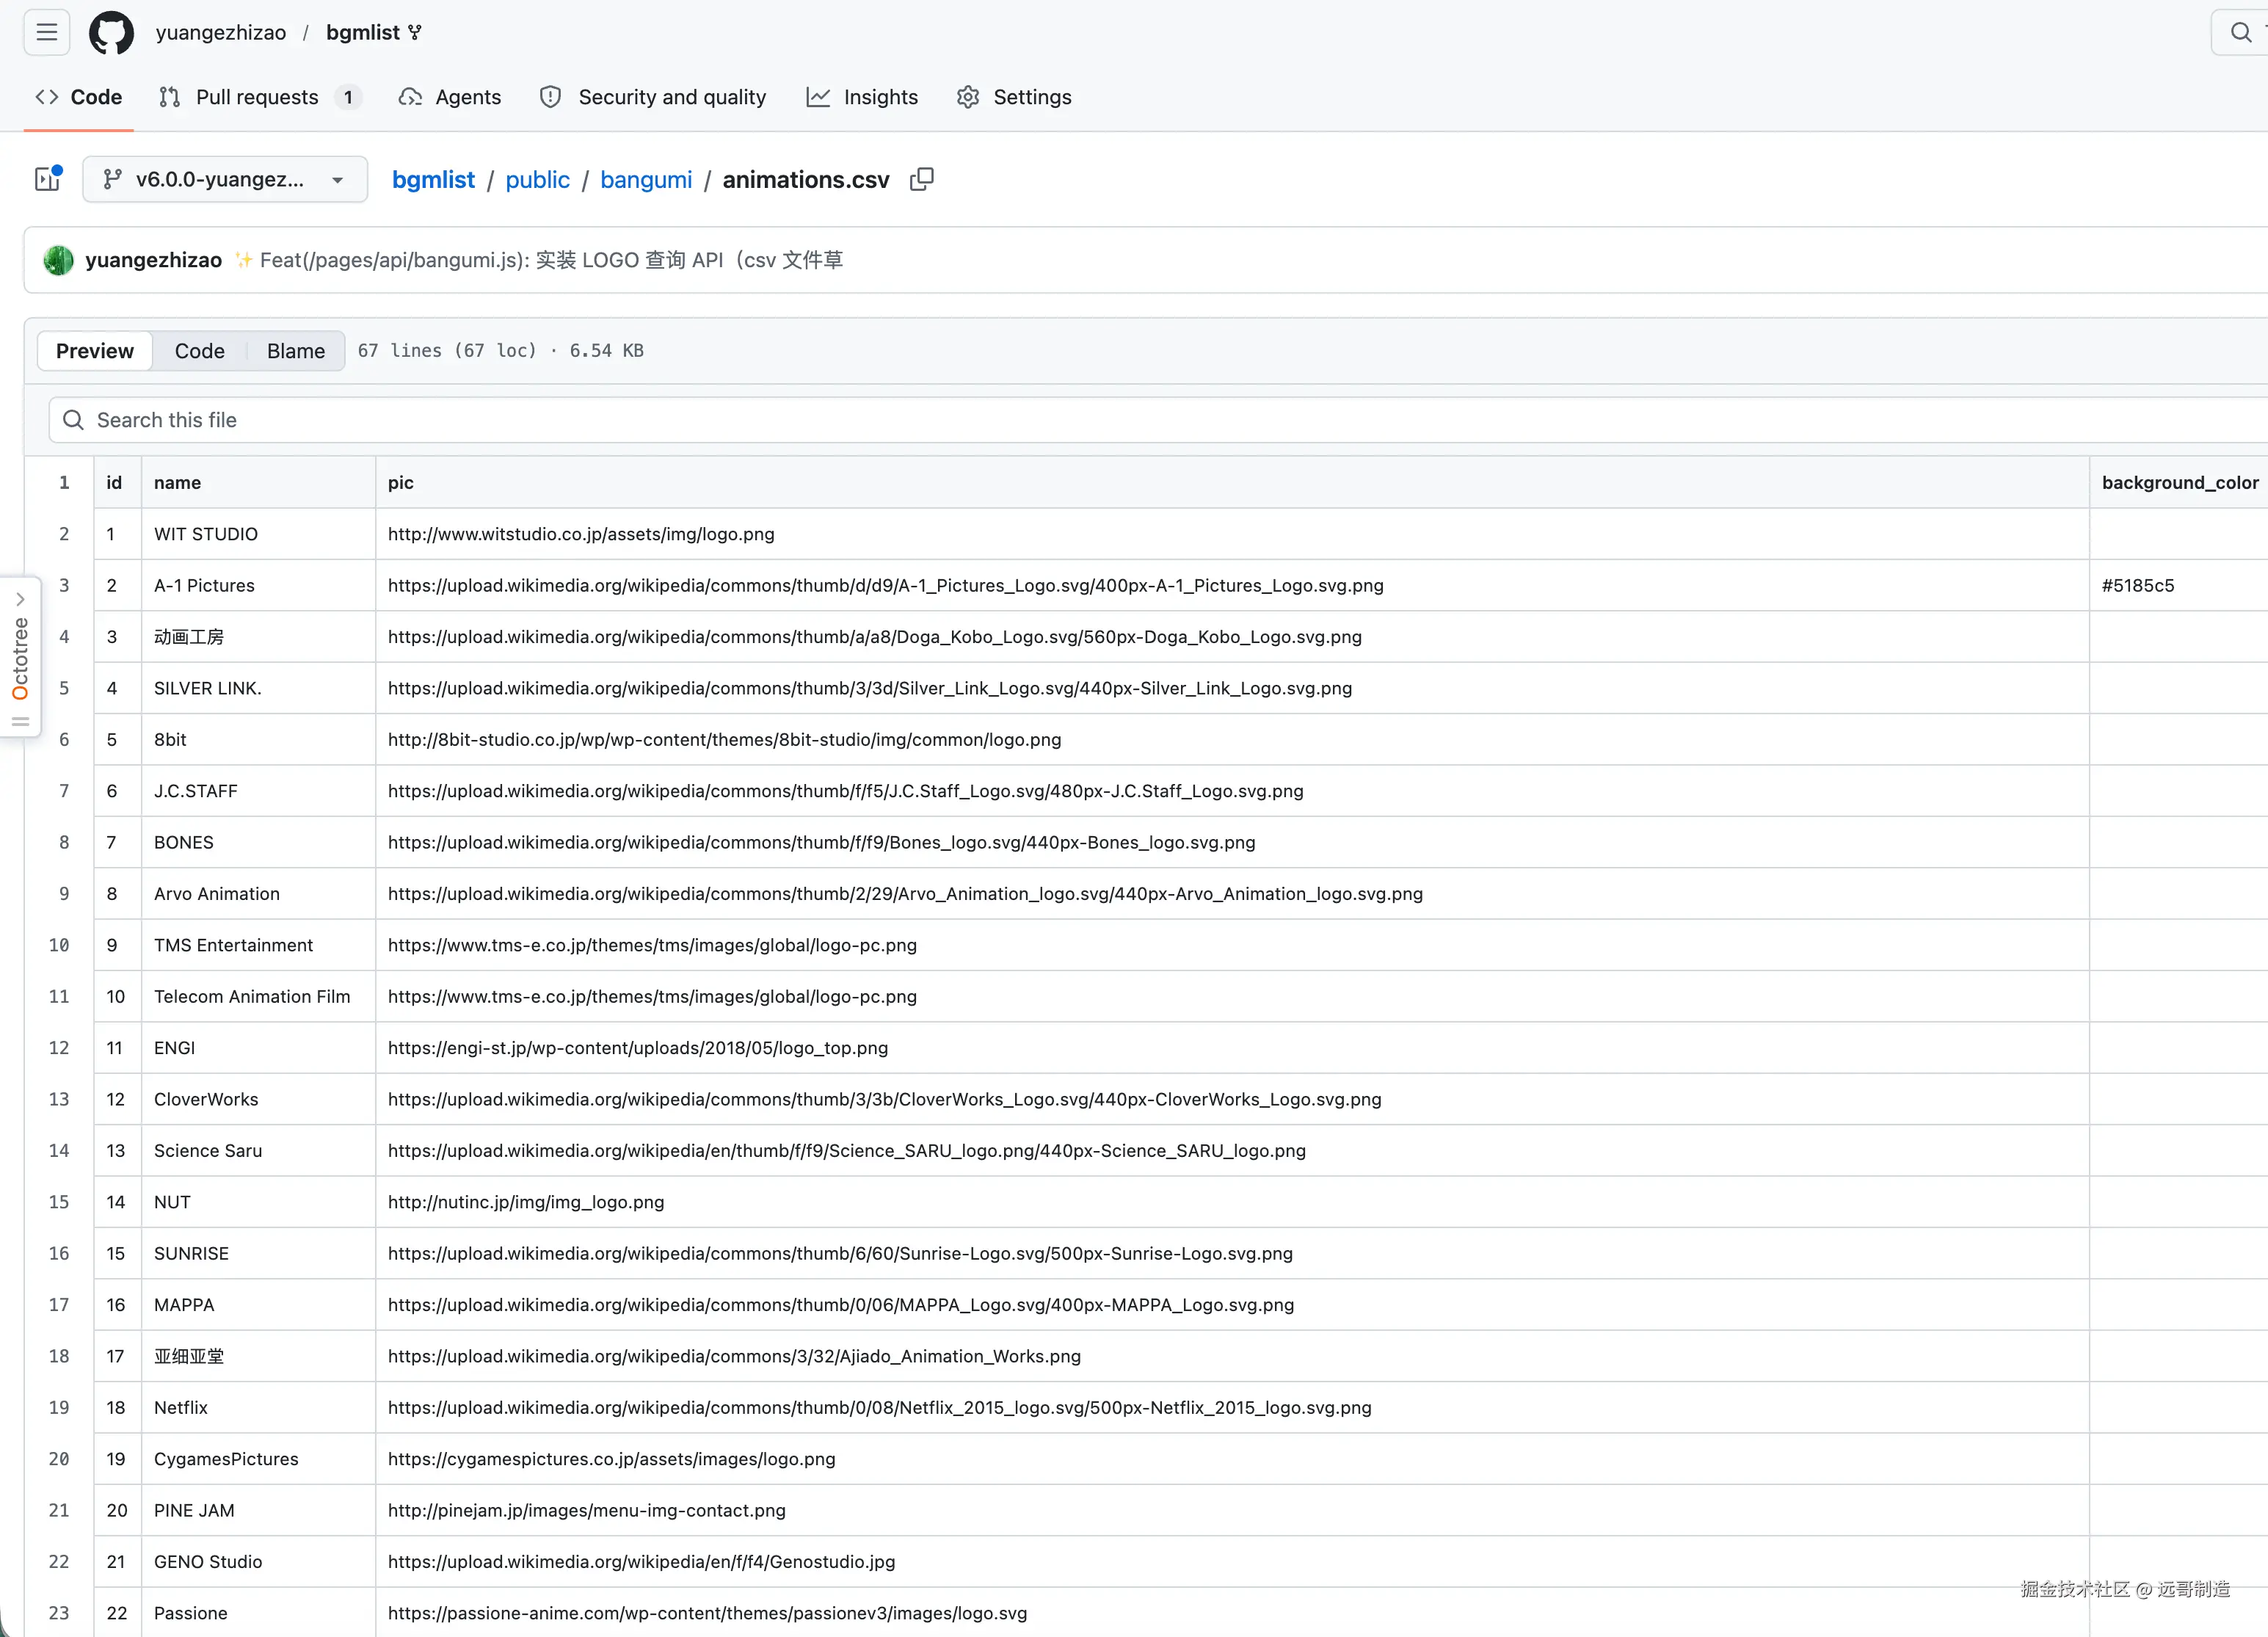
Task: Copy the animations.csv file path
Action: pos(922,179)
